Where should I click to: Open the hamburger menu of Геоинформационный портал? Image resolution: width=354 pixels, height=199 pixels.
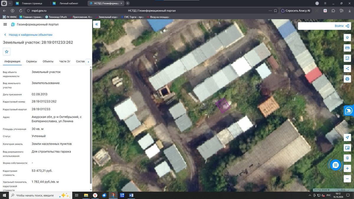(5, 24)
